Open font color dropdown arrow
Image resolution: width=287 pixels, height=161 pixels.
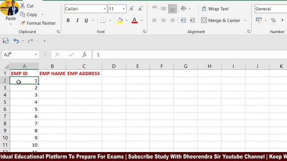tap(142, 20)
